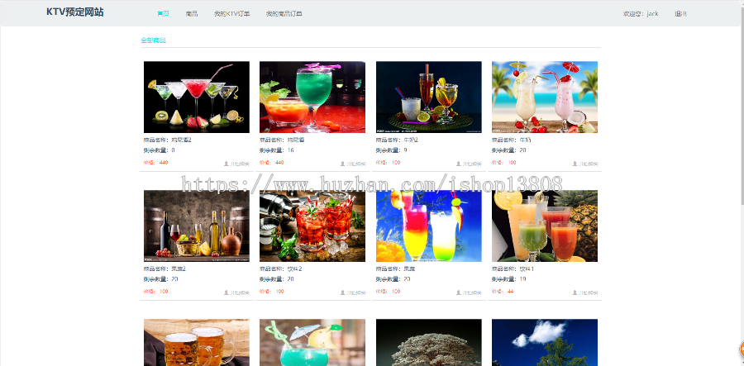Click the 退出 logout link
Image resolution: width=744 pixels, height=366 pixels.
[x=680, y=14]
